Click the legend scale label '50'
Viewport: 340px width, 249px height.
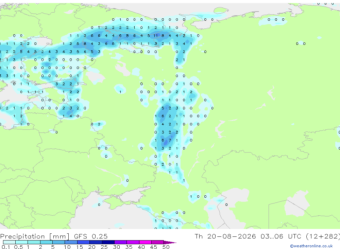(x=166, y=247)
